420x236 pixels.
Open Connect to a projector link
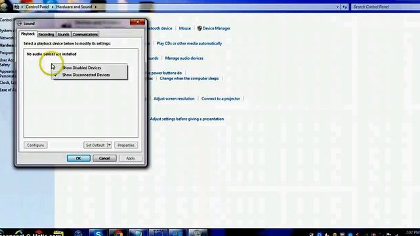tap(220, 98)
